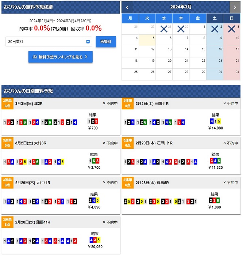Go to next month in calendar
Viewport: 243px width, 256px height.
pyautogui.click(x=235, y=7)
